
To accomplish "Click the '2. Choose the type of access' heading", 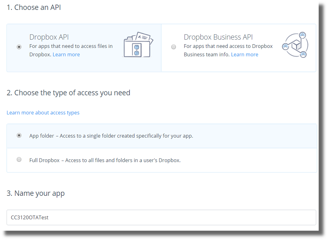I will coord(68,93).
